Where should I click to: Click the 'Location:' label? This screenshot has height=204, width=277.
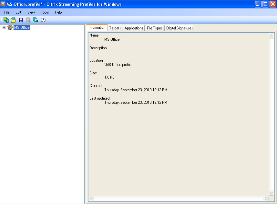coord(97,60)
